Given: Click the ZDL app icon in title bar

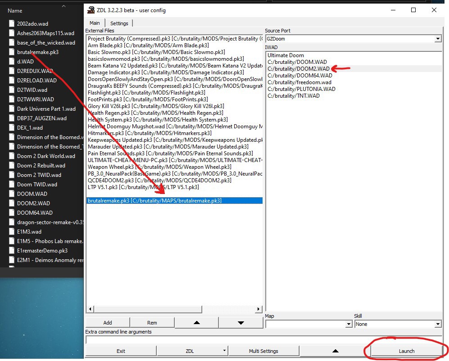Looking at the screenshot, I should (91, 10).
